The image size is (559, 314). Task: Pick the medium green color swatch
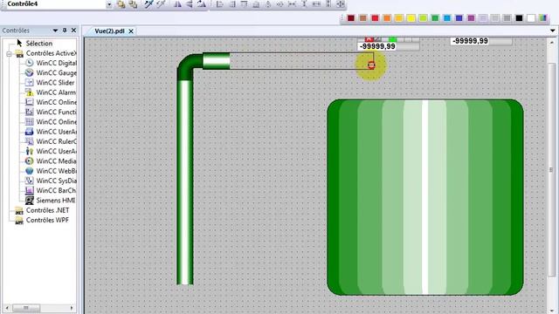pos(435,18)
